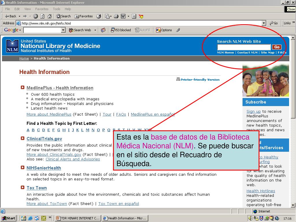Stop page loading with Stop icon
The height and width of the screenshot is (222, 296).
pyautogui.click(x=36, y=16)
